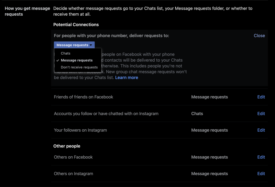The width and height of the screenshot is (275, 187).
Task: Edit Friends of friends on Facebook setting
Action: pos(261,97)
